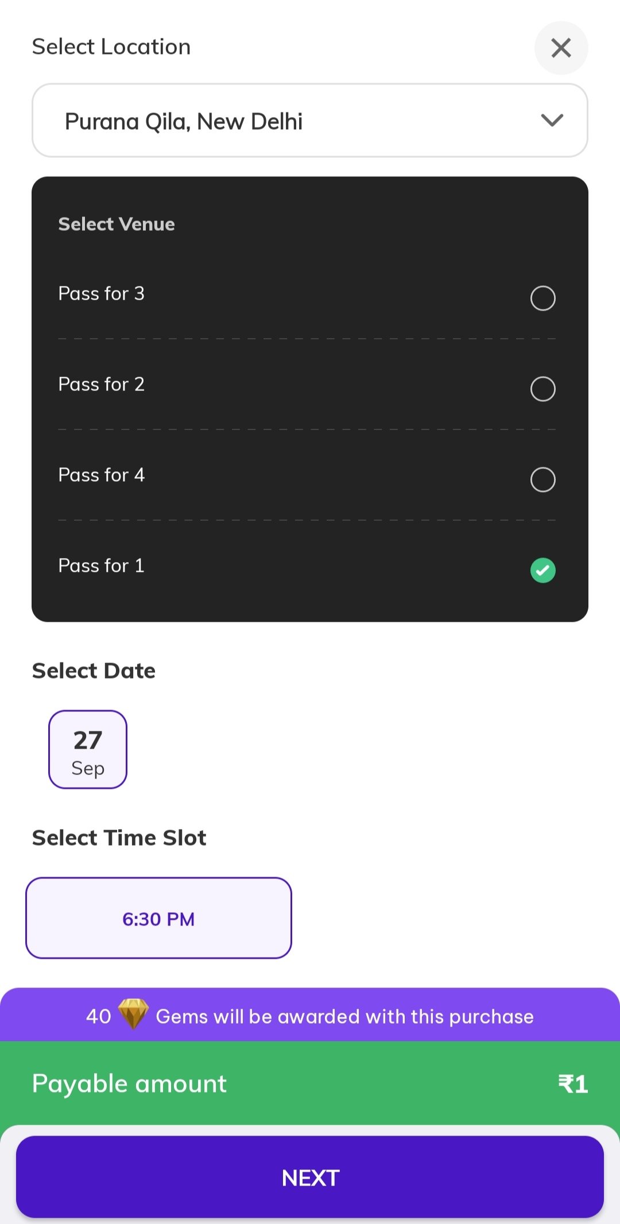Tap the Gems awarded purple banner text

pyautogui.click(x=344, y=1017)
